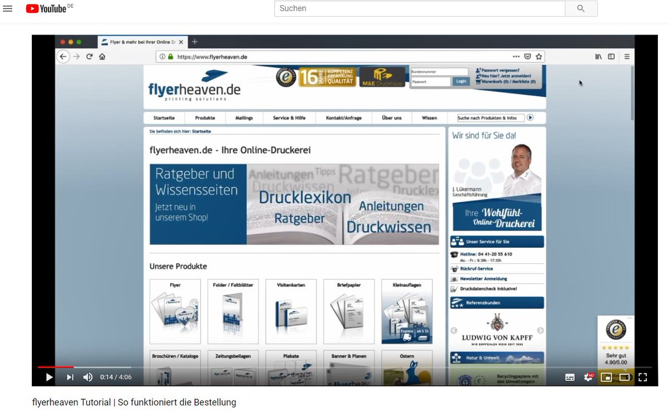Click the Referenzkunden header
The width and height of the screenshot is (669, 412).
[x=497, y=303]
